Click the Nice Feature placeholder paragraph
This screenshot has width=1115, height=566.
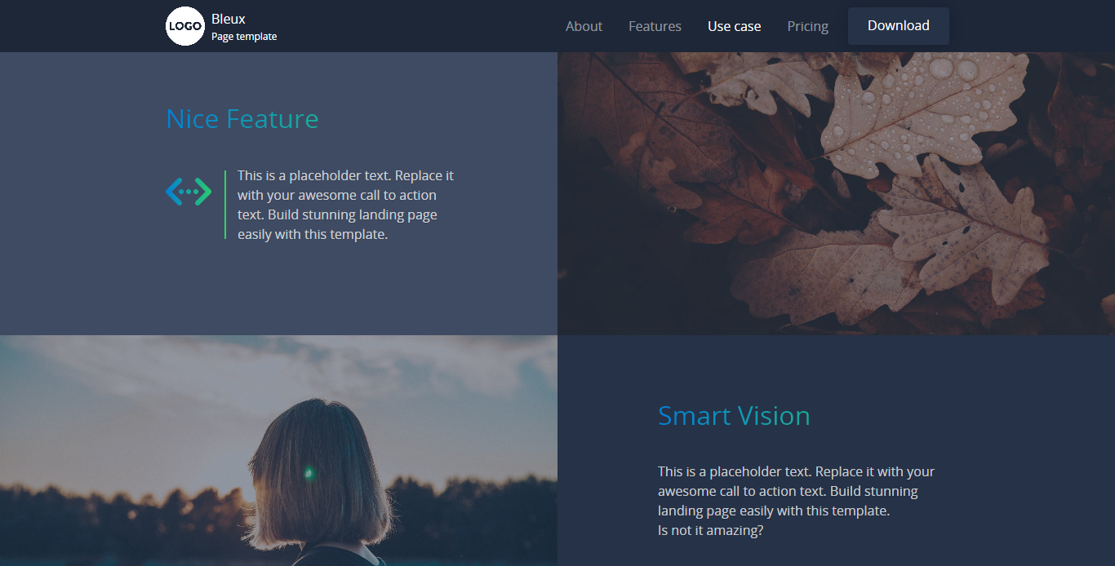[345, 205]
